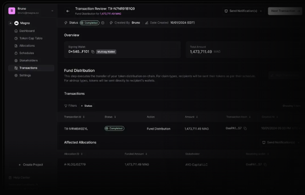Click the back arrow beside Transaction Review
Viewport: 305px width, 195px height.
68,11
